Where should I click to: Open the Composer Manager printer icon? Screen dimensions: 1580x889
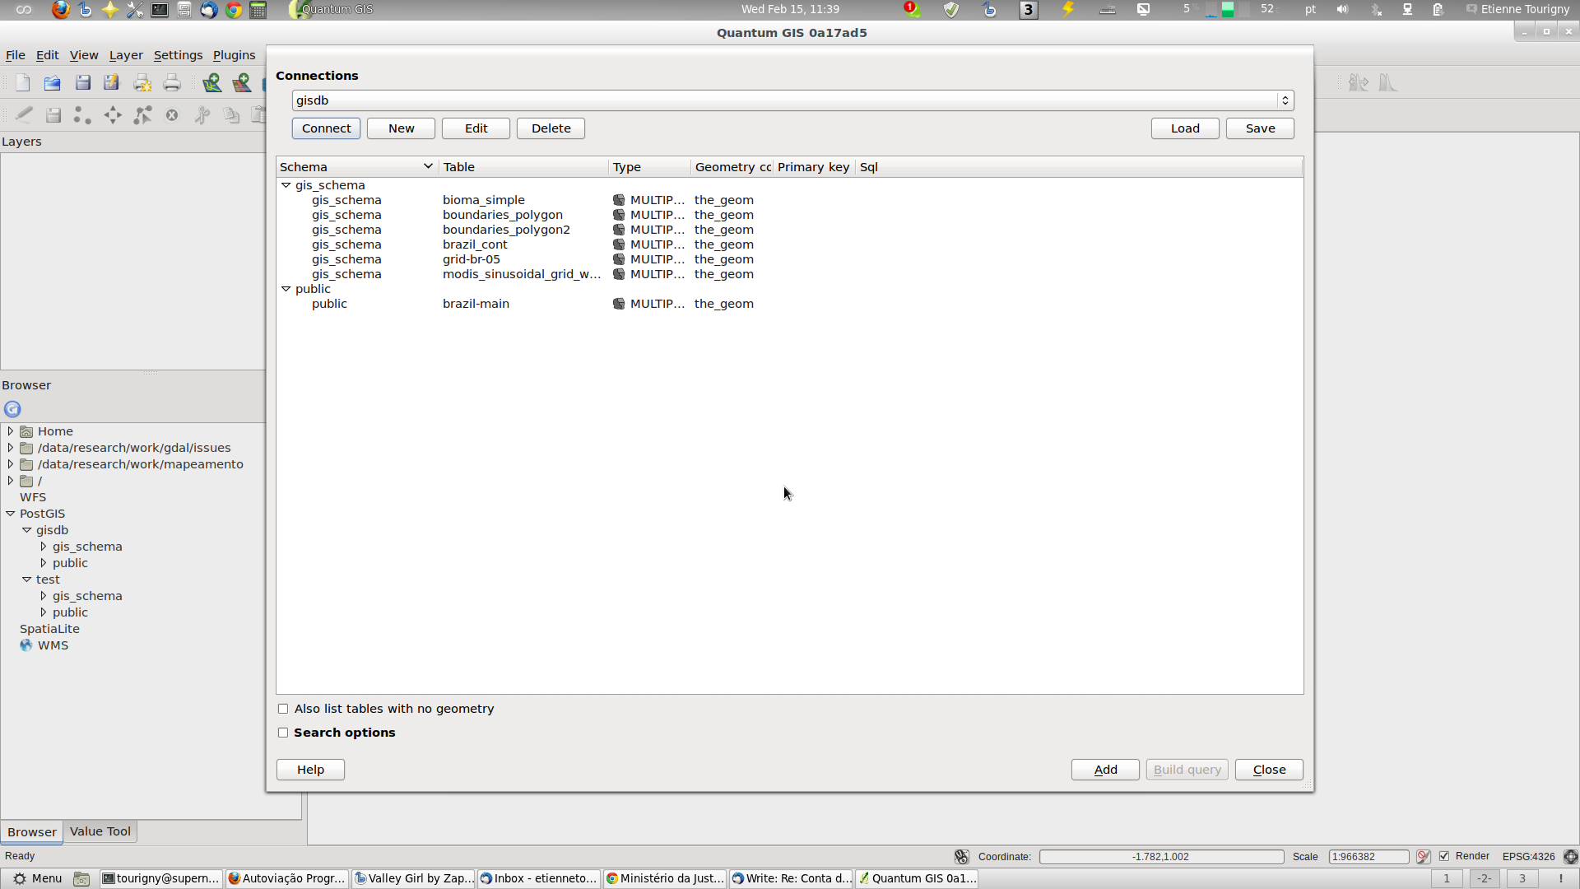[172, 82]
